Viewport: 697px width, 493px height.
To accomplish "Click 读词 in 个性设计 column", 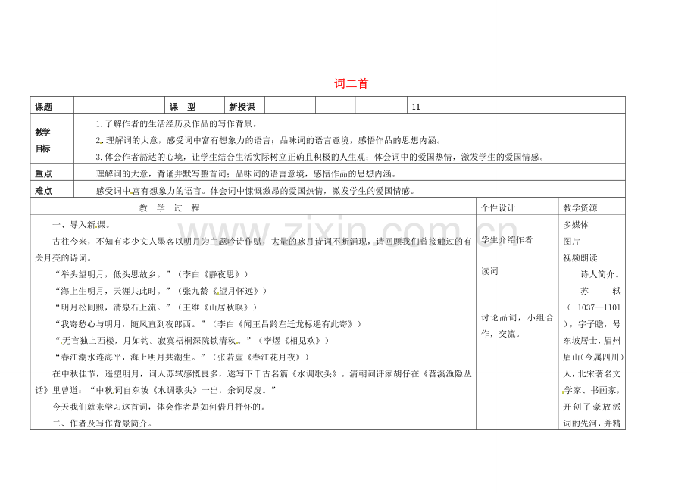I will coord(489,271).
